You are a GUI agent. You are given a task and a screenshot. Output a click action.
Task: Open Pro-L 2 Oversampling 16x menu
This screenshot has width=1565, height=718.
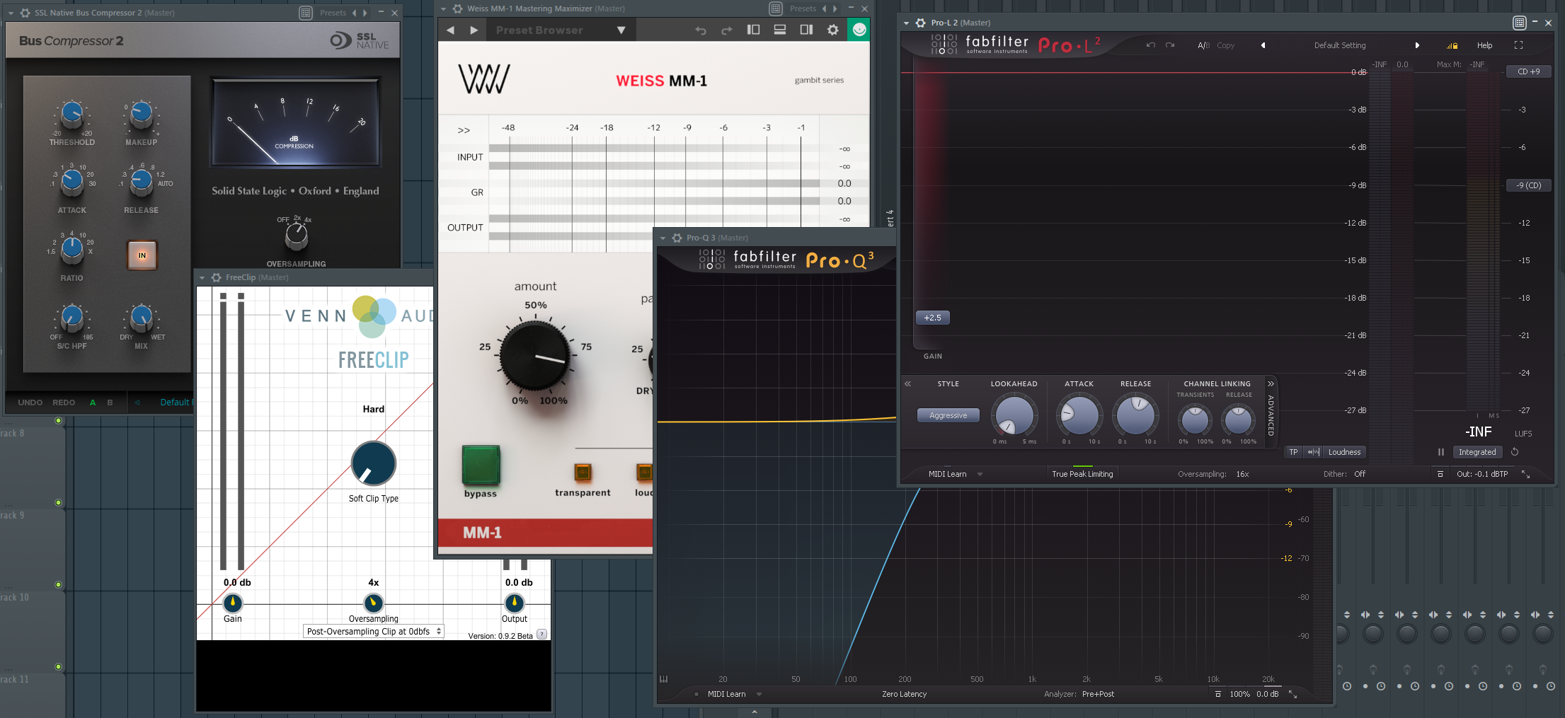coord(1242,474)
